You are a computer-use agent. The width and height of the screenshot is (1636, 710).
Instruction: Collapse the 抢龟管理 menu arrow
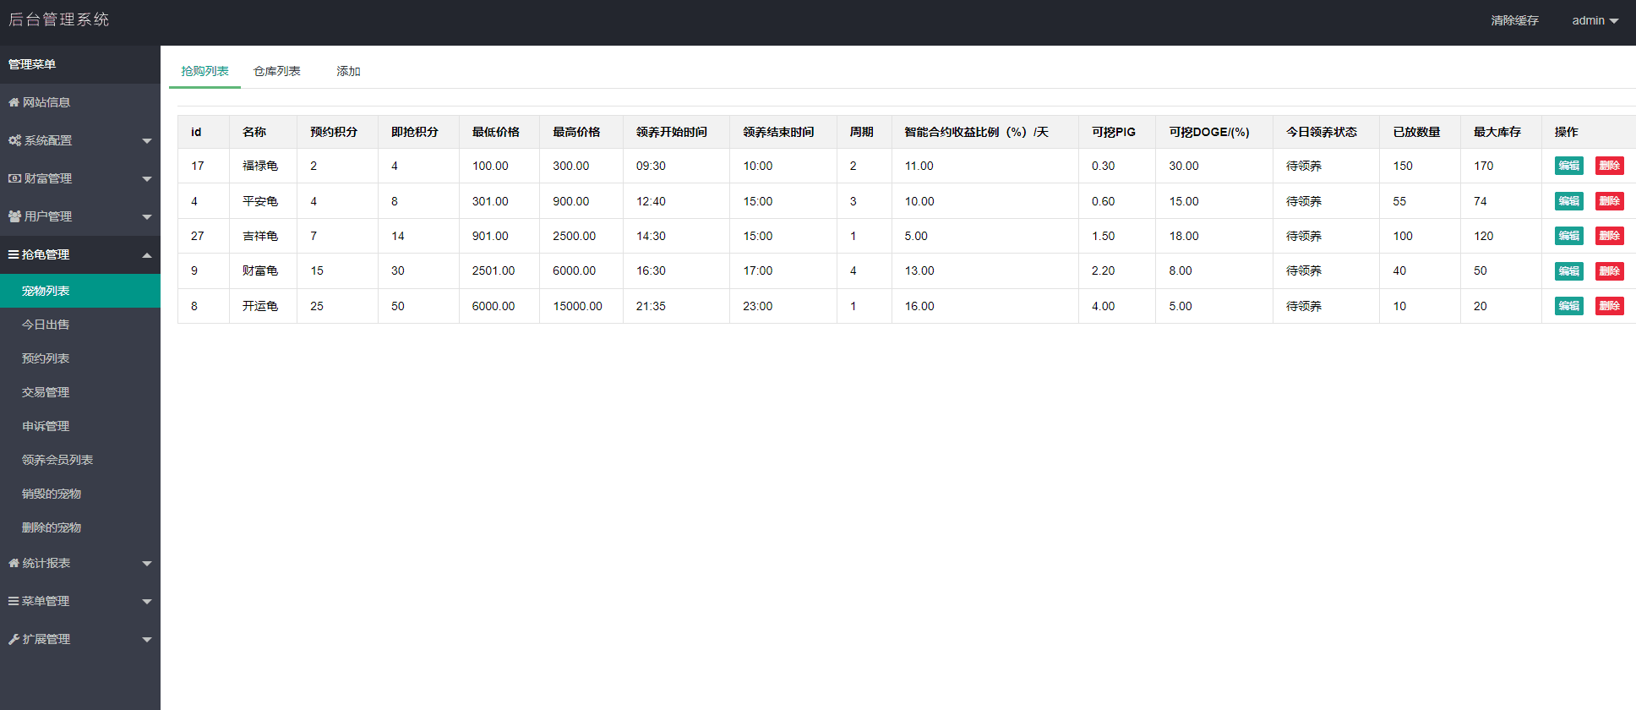tap(147, 255)
